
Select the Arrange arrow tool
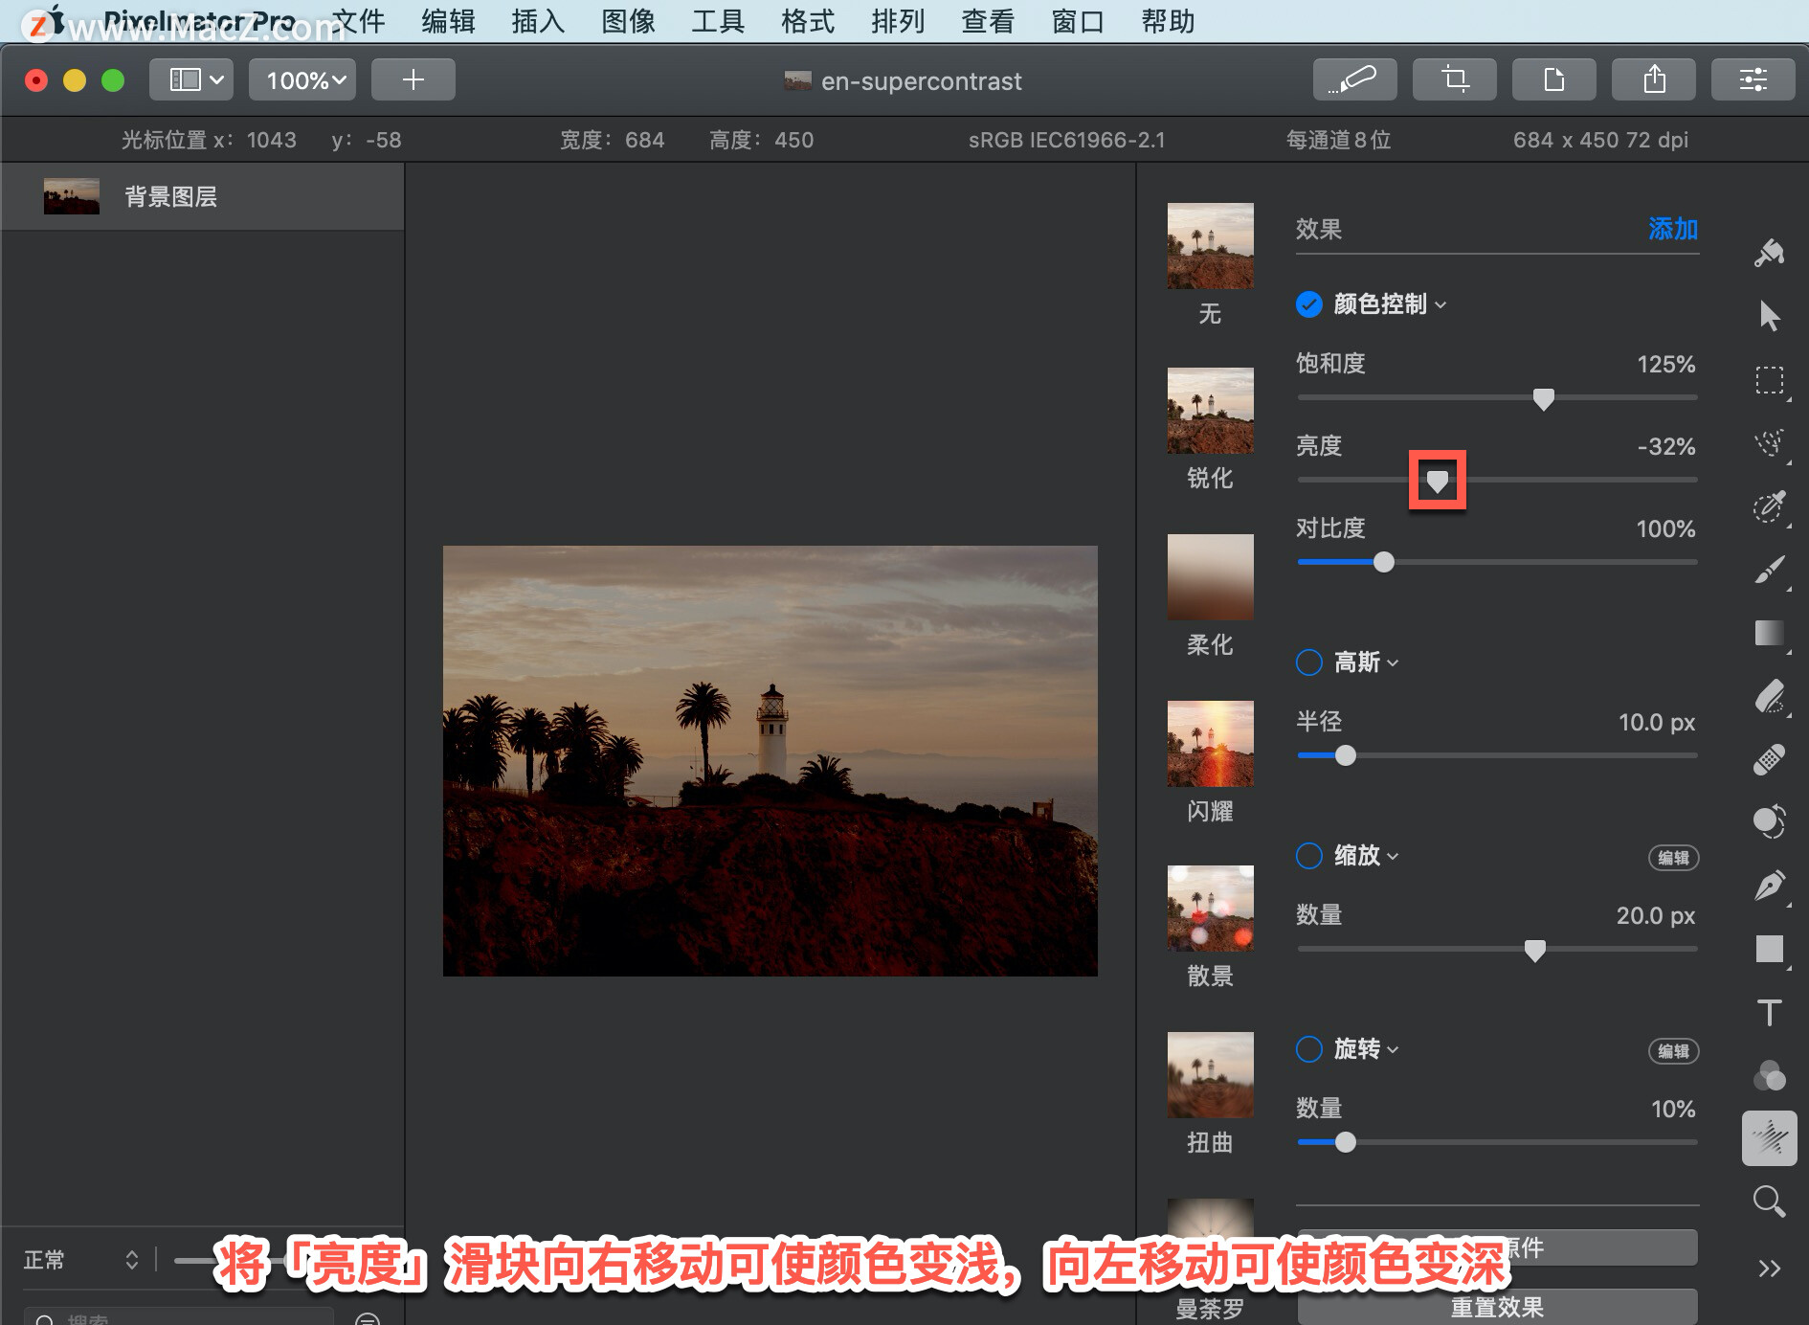click(1769, 316)
